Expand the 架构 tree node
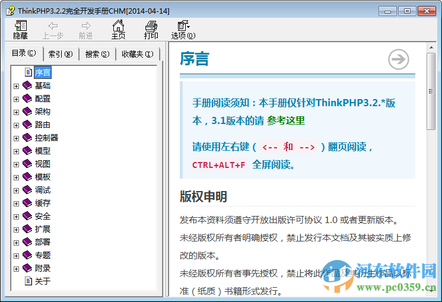Image resolution: width=442 pixels, height=302 pixels. click(x=17, y=112)
